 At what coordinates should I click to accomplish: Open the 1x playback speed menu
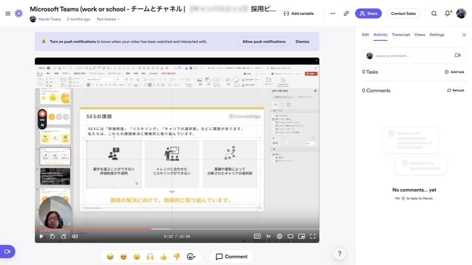click(x=268, y=237)
